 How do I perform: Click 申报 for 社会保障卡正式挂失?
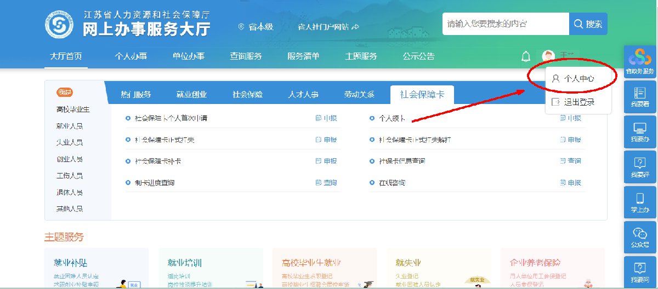tap(326, 140)
